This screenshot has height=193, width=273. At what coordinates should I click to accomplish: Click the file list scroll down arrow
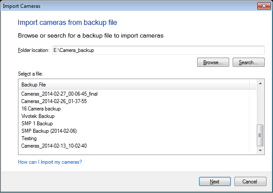(x=260, y=151)
